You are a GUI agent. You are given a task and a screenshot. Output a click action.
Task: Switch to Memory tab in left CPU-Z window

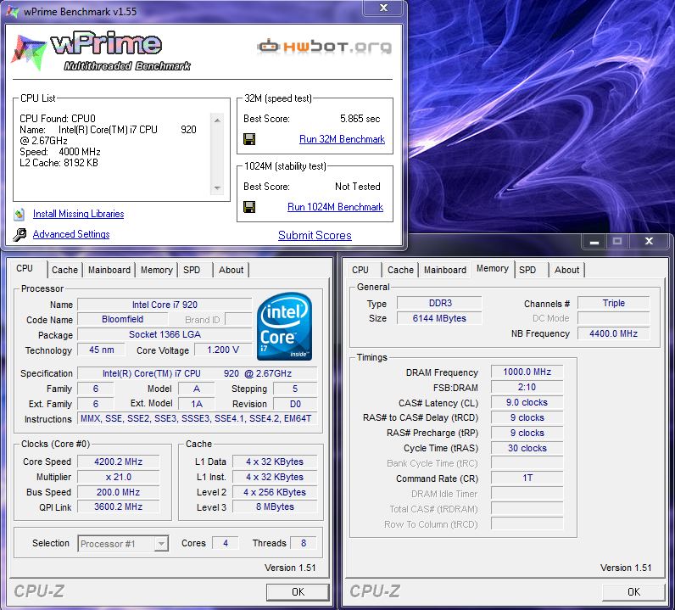[x=157, y=270]
